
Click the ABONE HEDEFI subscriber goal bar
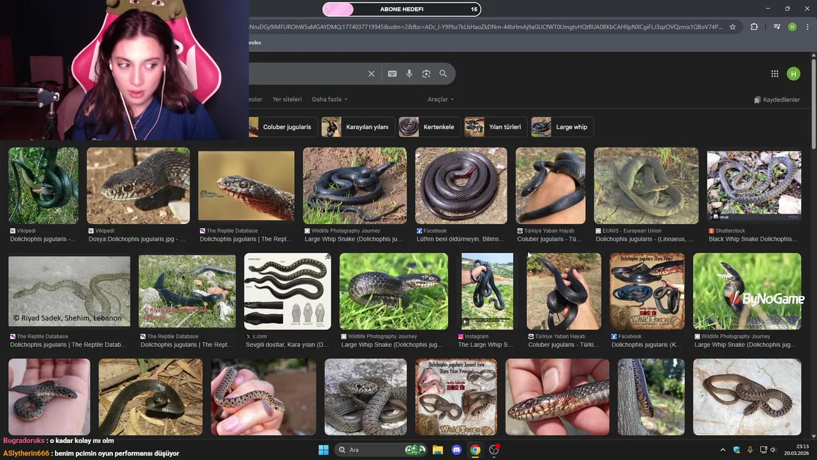pos(401,9)
